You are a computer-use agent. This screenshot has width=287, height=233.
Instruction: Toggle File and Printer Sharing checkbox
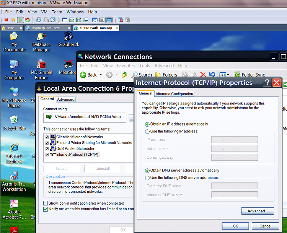pos(47,143)
